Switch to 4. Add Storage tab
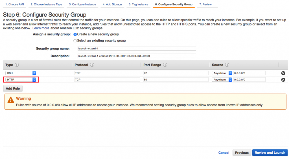289x159 pixels. tap(112, 5)
